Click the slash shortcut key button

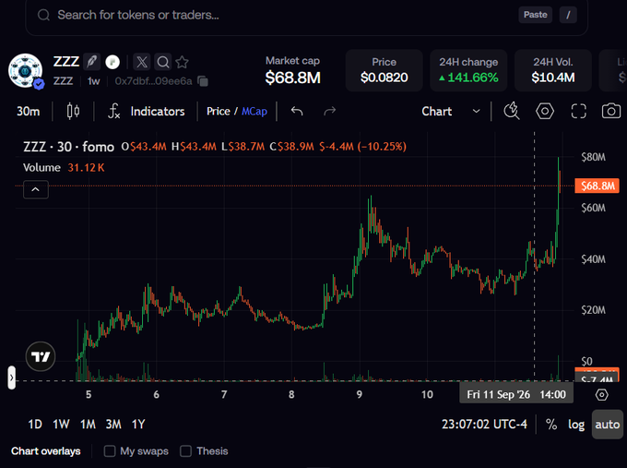(x=568, y=15)
